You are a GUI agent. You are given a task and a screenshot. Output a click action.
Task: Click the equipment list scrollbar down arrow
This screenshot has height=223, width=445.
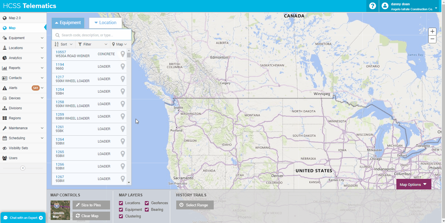[x=129, y=183]
